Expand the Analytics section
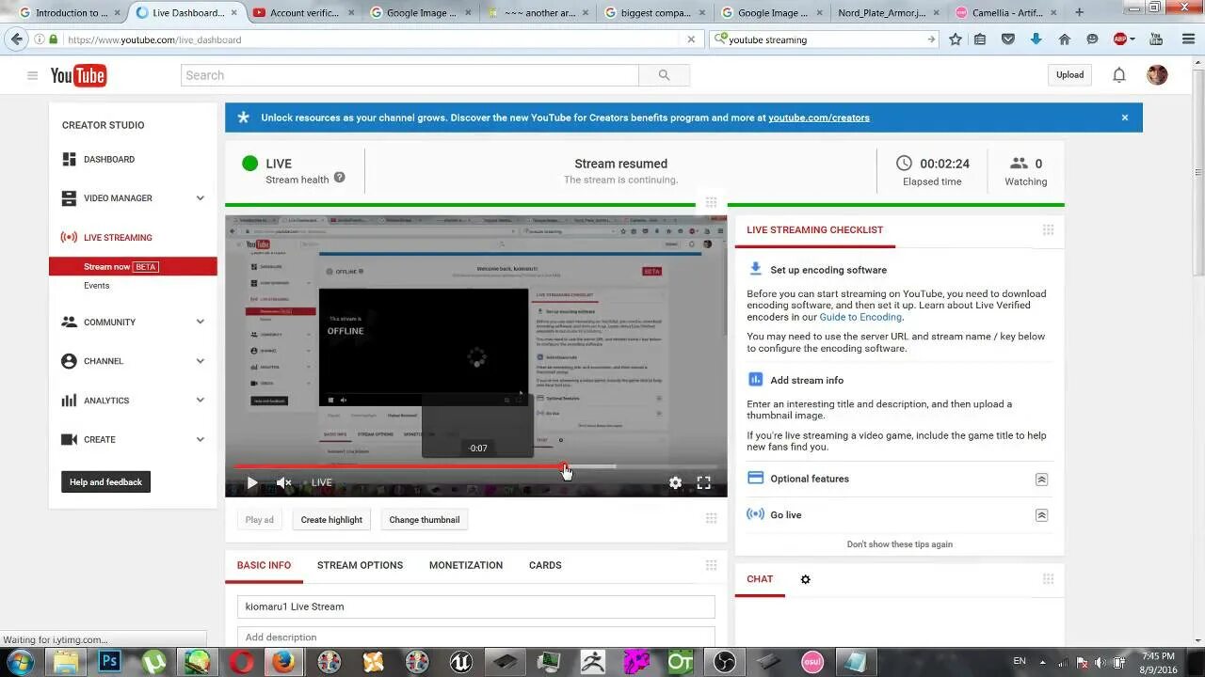This screenshot has height=677, width=1205. point(200,401)
